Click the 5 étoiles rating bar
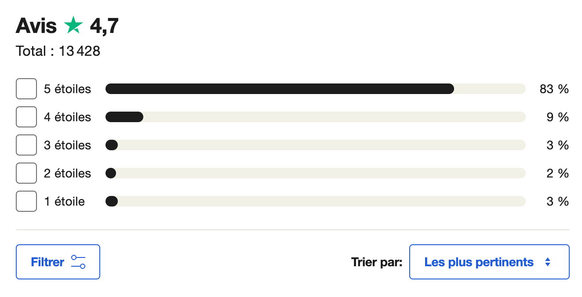The image size is (582, 297). pos(316,89)
